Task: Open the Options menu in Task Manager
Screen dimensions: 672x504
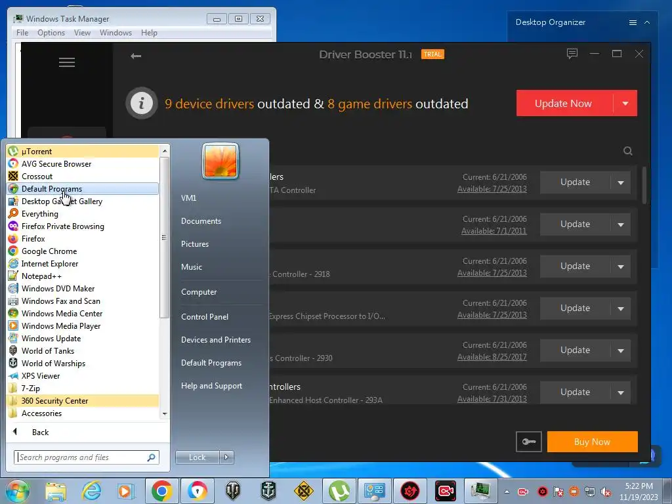Action: point(51,33)
